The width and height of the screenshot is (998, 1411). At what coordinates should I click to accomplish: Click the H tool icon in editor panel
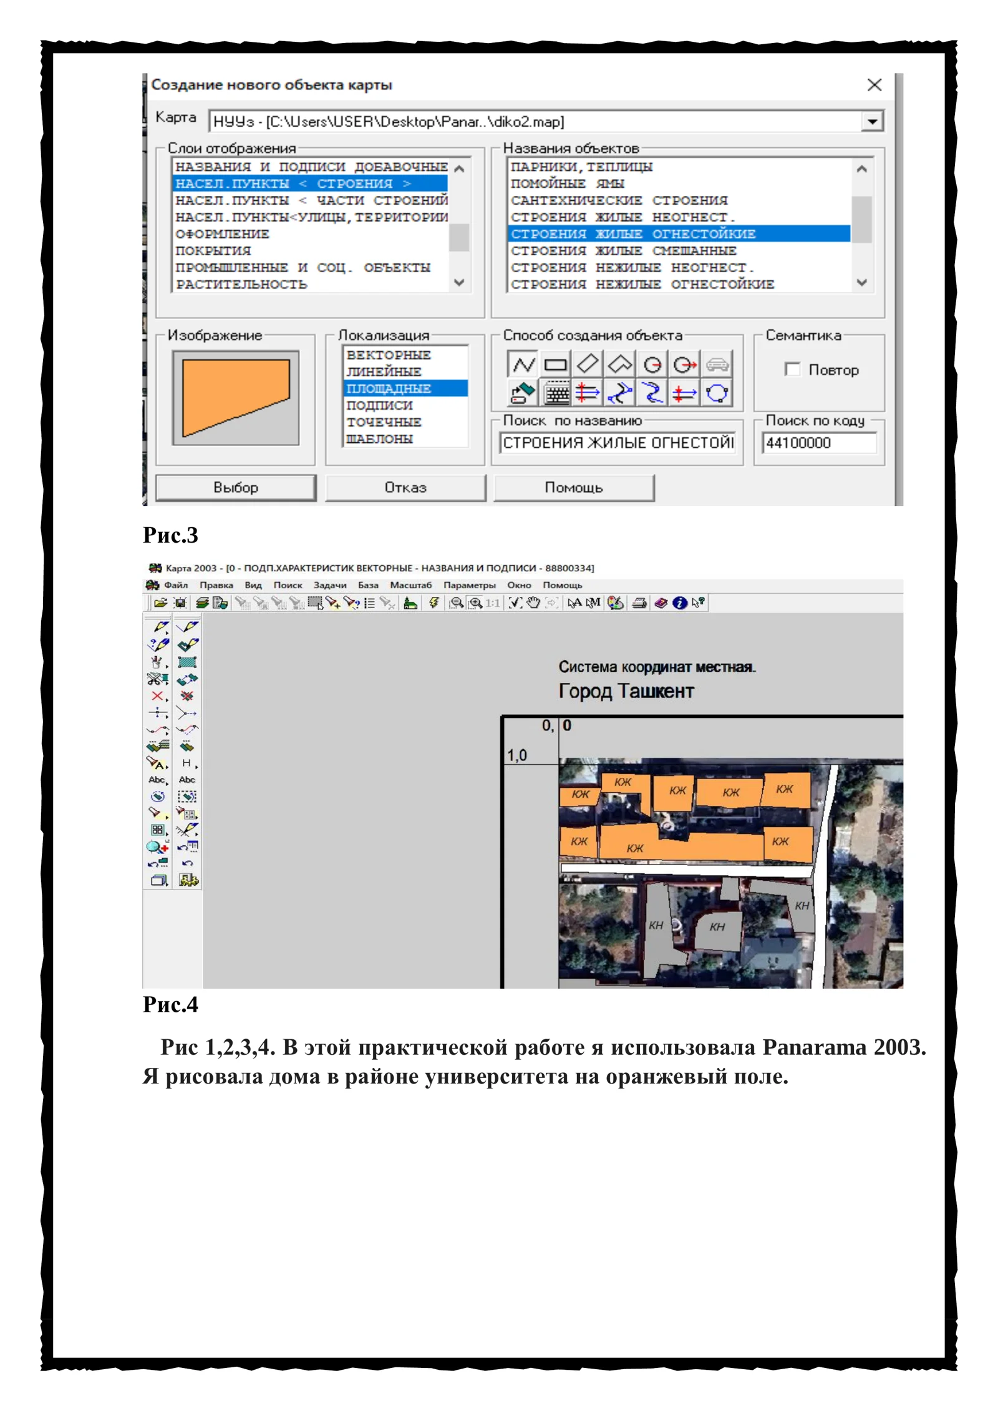(x=188, y=763)
